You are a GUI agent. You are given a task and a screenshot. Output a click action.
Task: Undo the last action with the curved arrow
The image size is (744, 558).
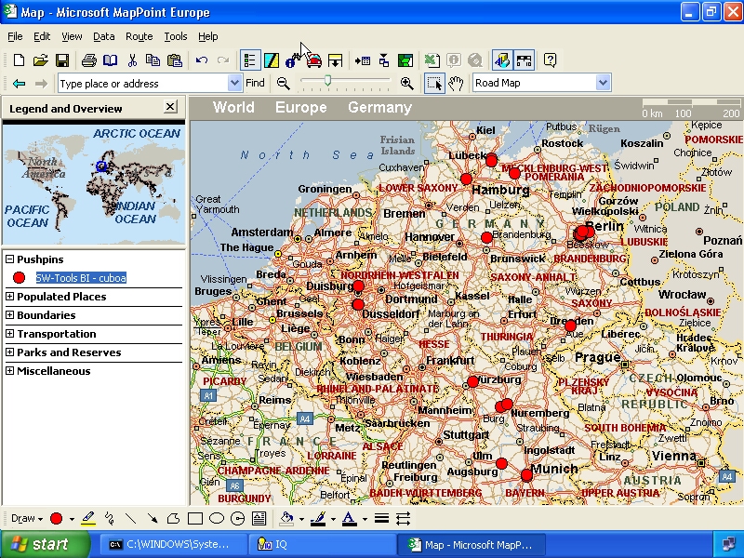[202, 60]
